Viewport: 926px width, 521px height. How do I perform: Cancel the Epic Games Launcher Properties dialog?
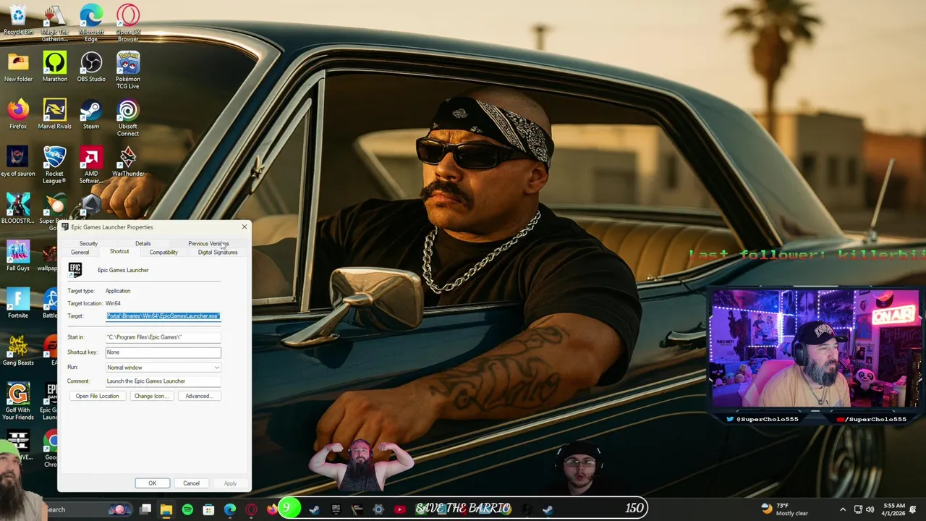click(x=191, y=483)
